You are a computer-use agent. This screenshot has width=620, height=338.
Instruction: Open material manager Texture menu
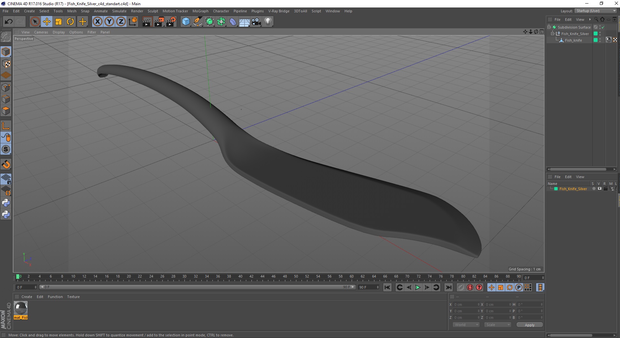tap(73, 297)
